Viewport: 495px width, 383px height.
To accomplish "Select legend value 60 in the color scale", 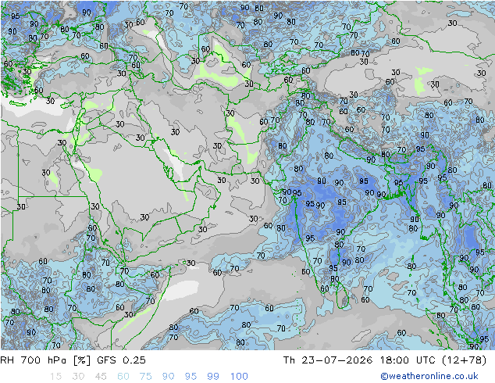I will (123, 377).
